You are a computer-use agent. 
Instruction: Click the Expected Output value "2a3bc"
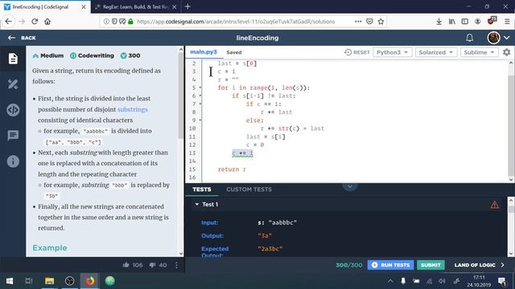(270, 249)
